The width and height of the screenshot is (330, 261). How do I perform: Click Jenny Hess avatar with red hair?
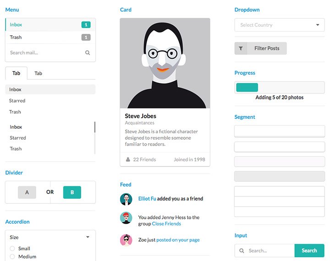click(126, 218)
